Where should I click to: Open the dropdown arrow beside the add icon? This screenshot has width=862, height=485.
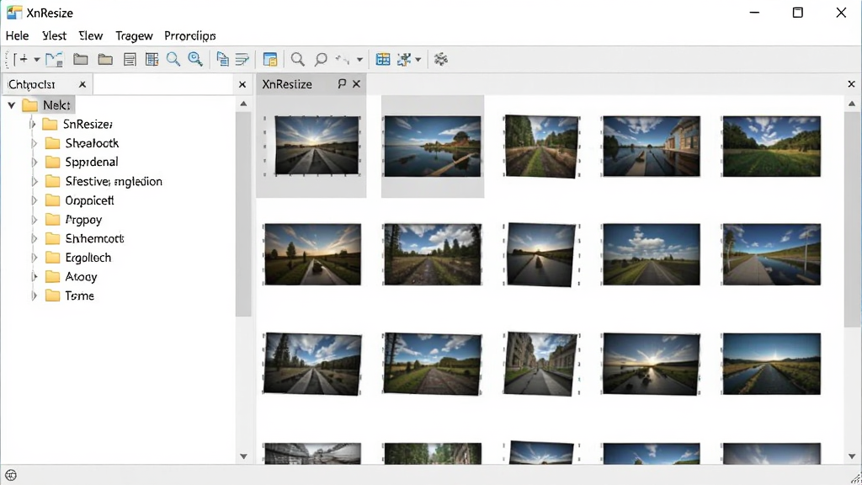pos(37,60)
